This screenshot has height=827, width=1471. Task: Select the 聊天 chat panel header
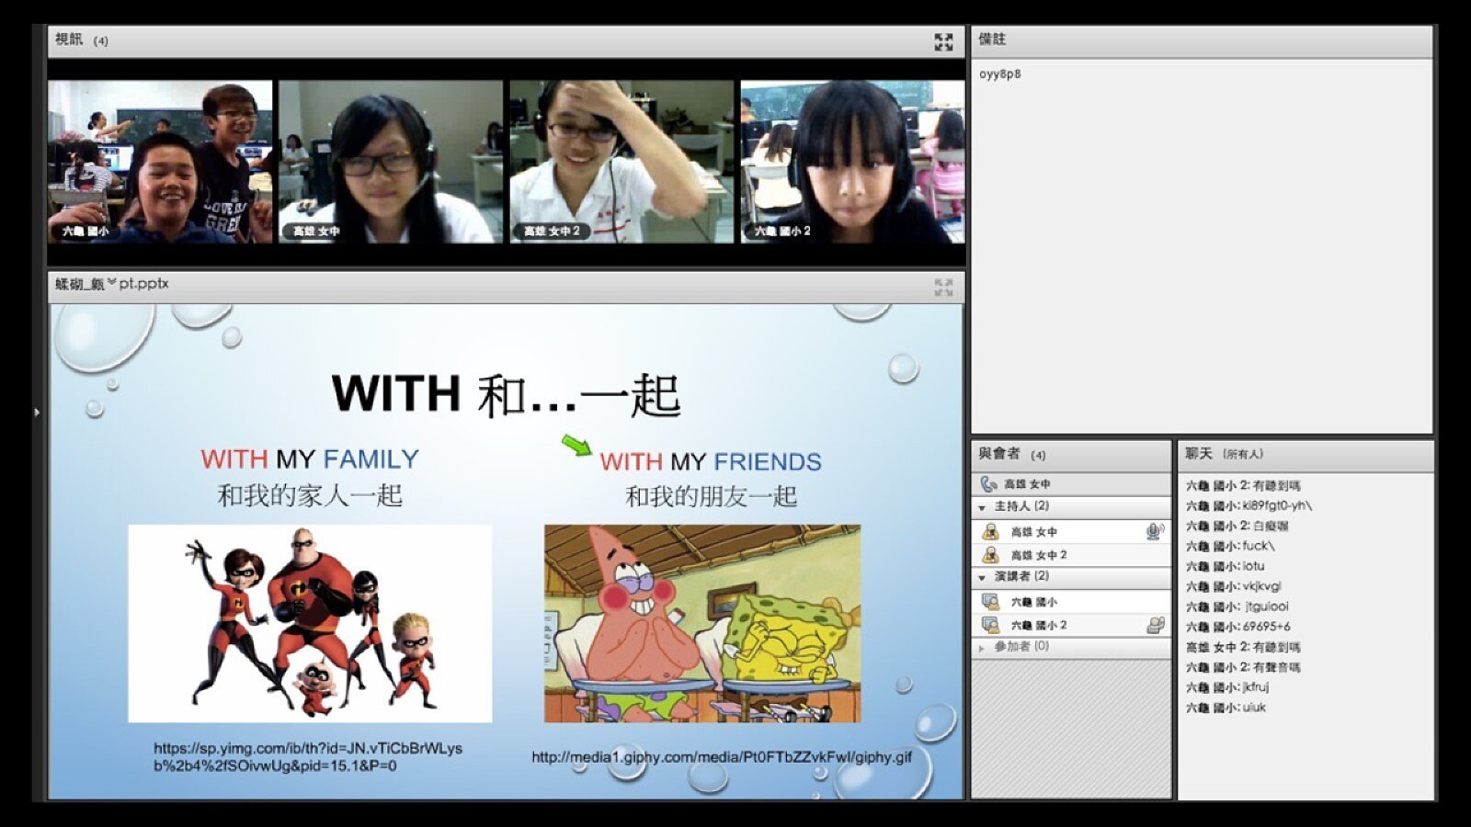click(1306, 455)
